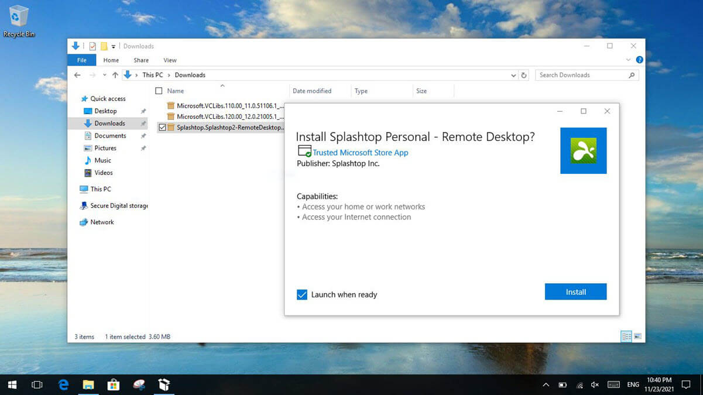Switch to the Share ribbon tab

(x=141, y=60)
